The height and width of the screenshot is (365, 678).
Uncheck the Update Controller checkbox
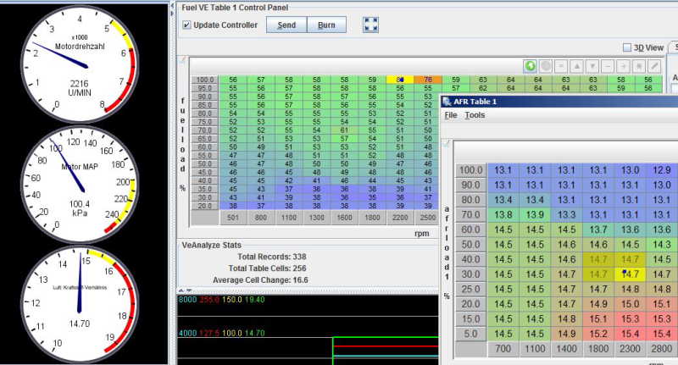(x=186, y=25)
